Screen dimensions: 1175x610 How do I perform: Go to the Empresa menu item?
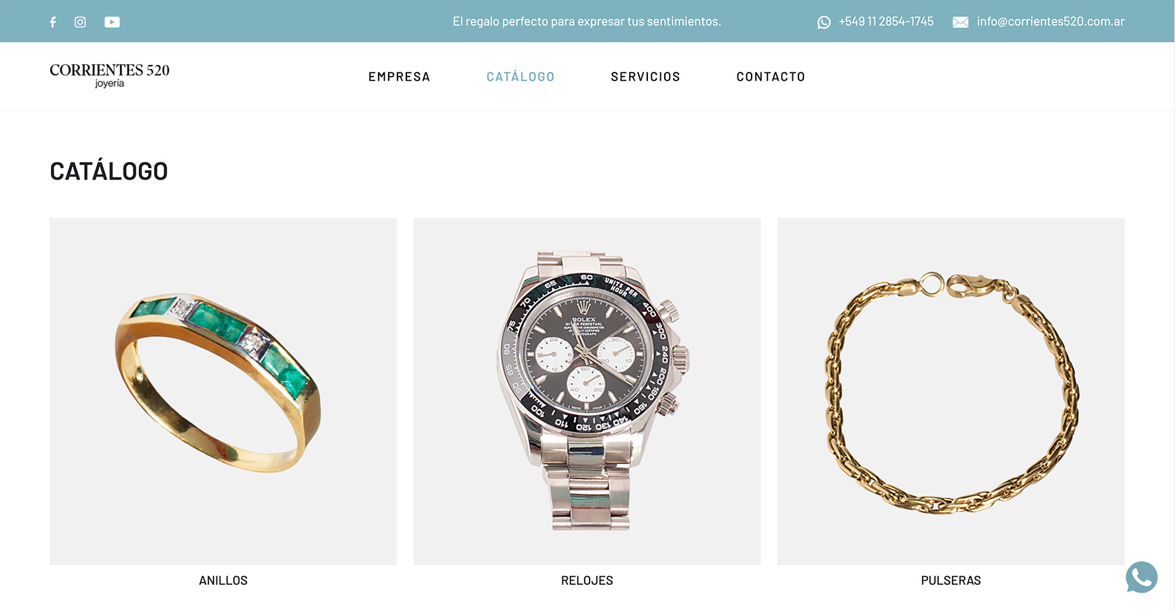pos(399,77)
